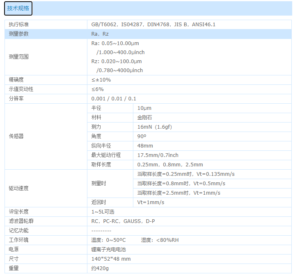The width and height of the screenshot is (293, 275).
Task: Click the 金刚石 material value
Action: [x=144, y=118]
